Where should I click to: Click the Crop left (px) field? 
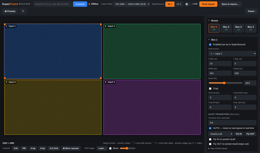[x=220, y=107]
